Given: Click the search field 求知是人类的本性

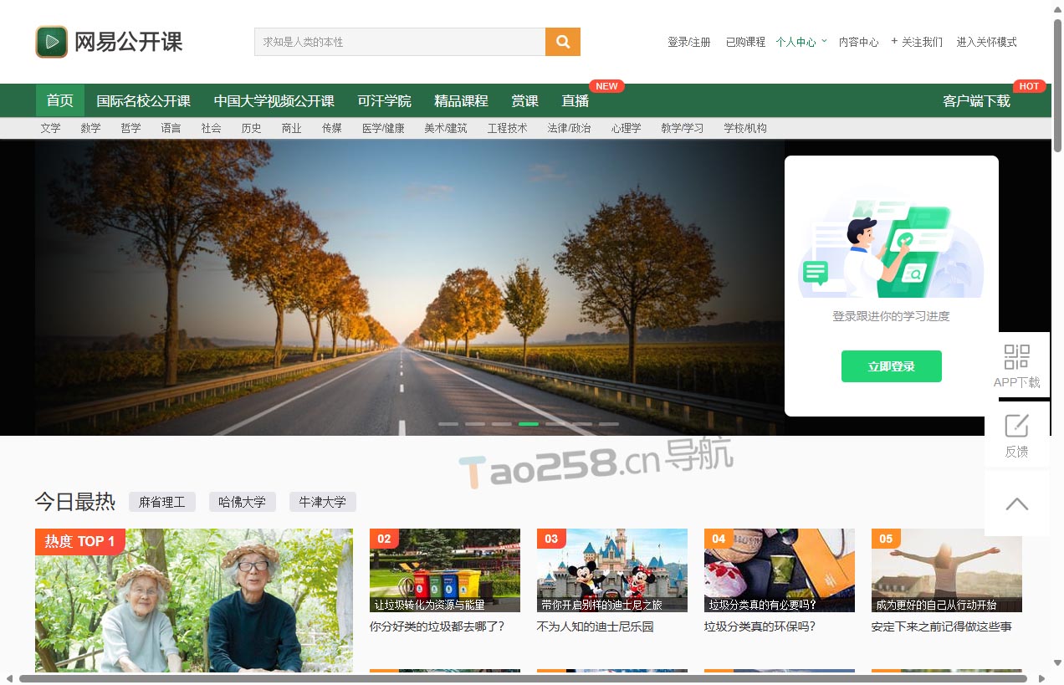Looking at the screenshot, I should point(400,42).
